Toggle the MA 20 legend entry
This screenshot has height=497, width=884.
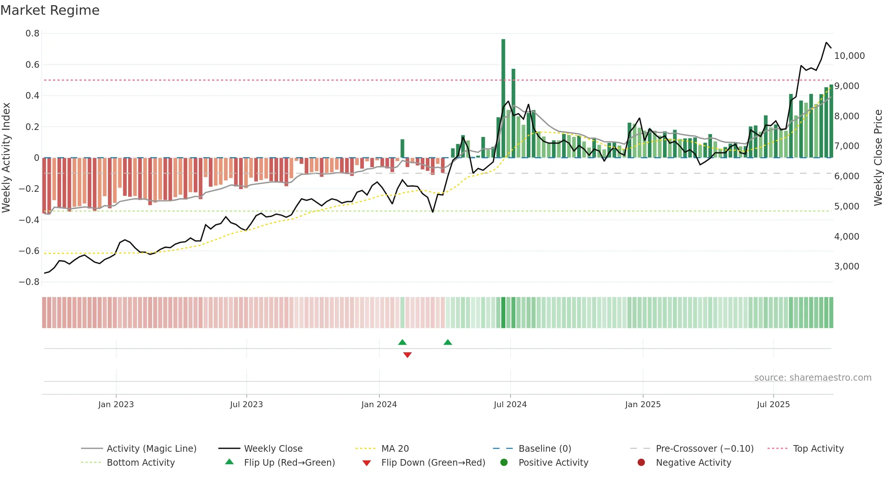point(382,448)
